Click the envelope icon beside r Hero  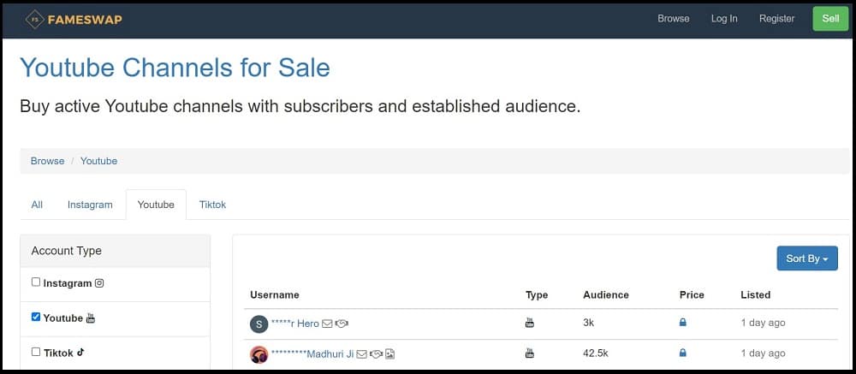pyautogui.click(x=327, y=324)
